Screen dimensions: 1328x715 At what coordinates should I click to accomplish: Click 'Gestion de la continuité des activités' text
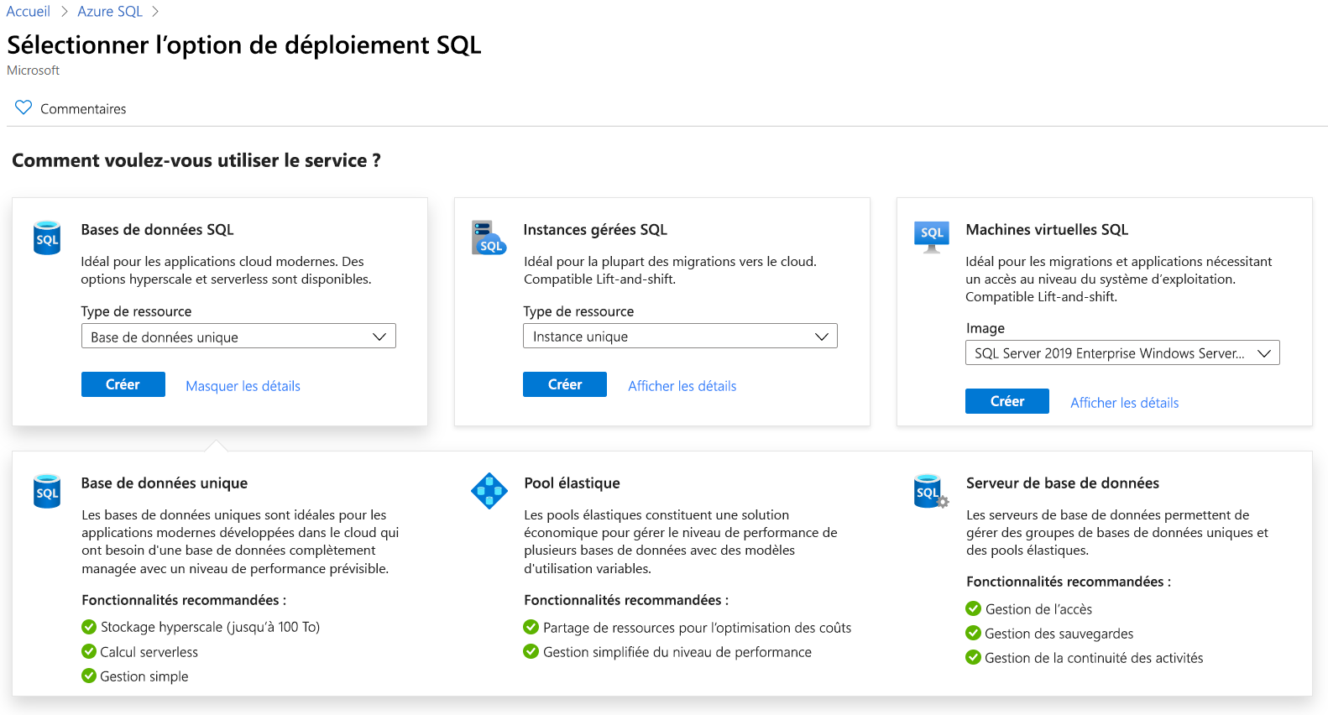[1094, 658]
